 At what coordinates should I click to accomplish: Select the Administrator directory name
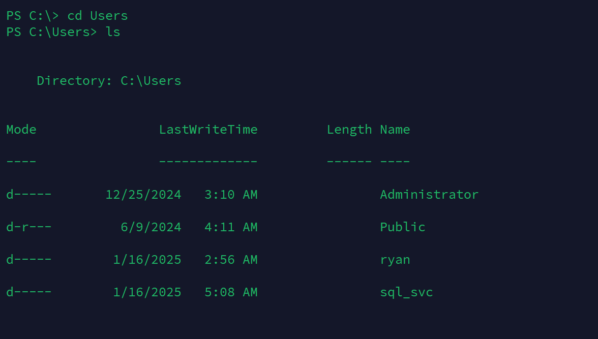tap(429, 195)
